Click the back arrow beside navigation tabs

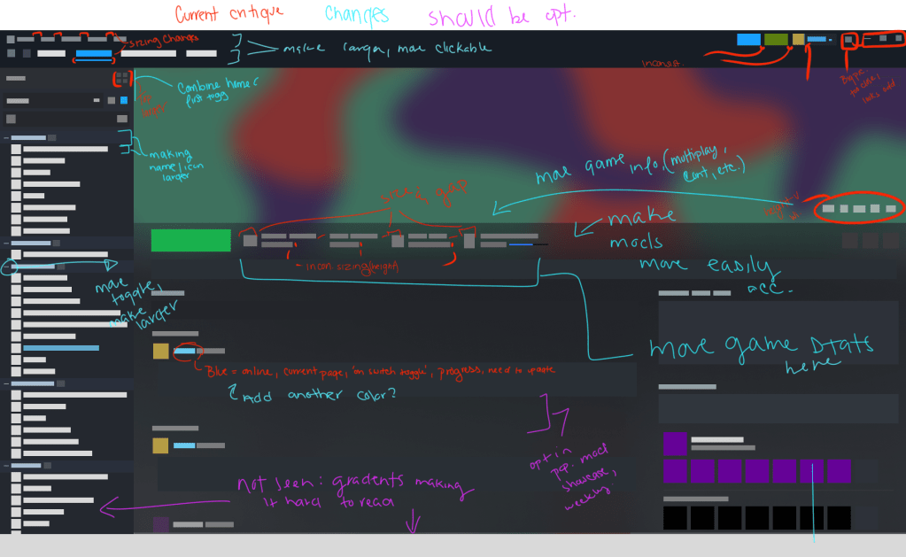click(x=11, y=54)
